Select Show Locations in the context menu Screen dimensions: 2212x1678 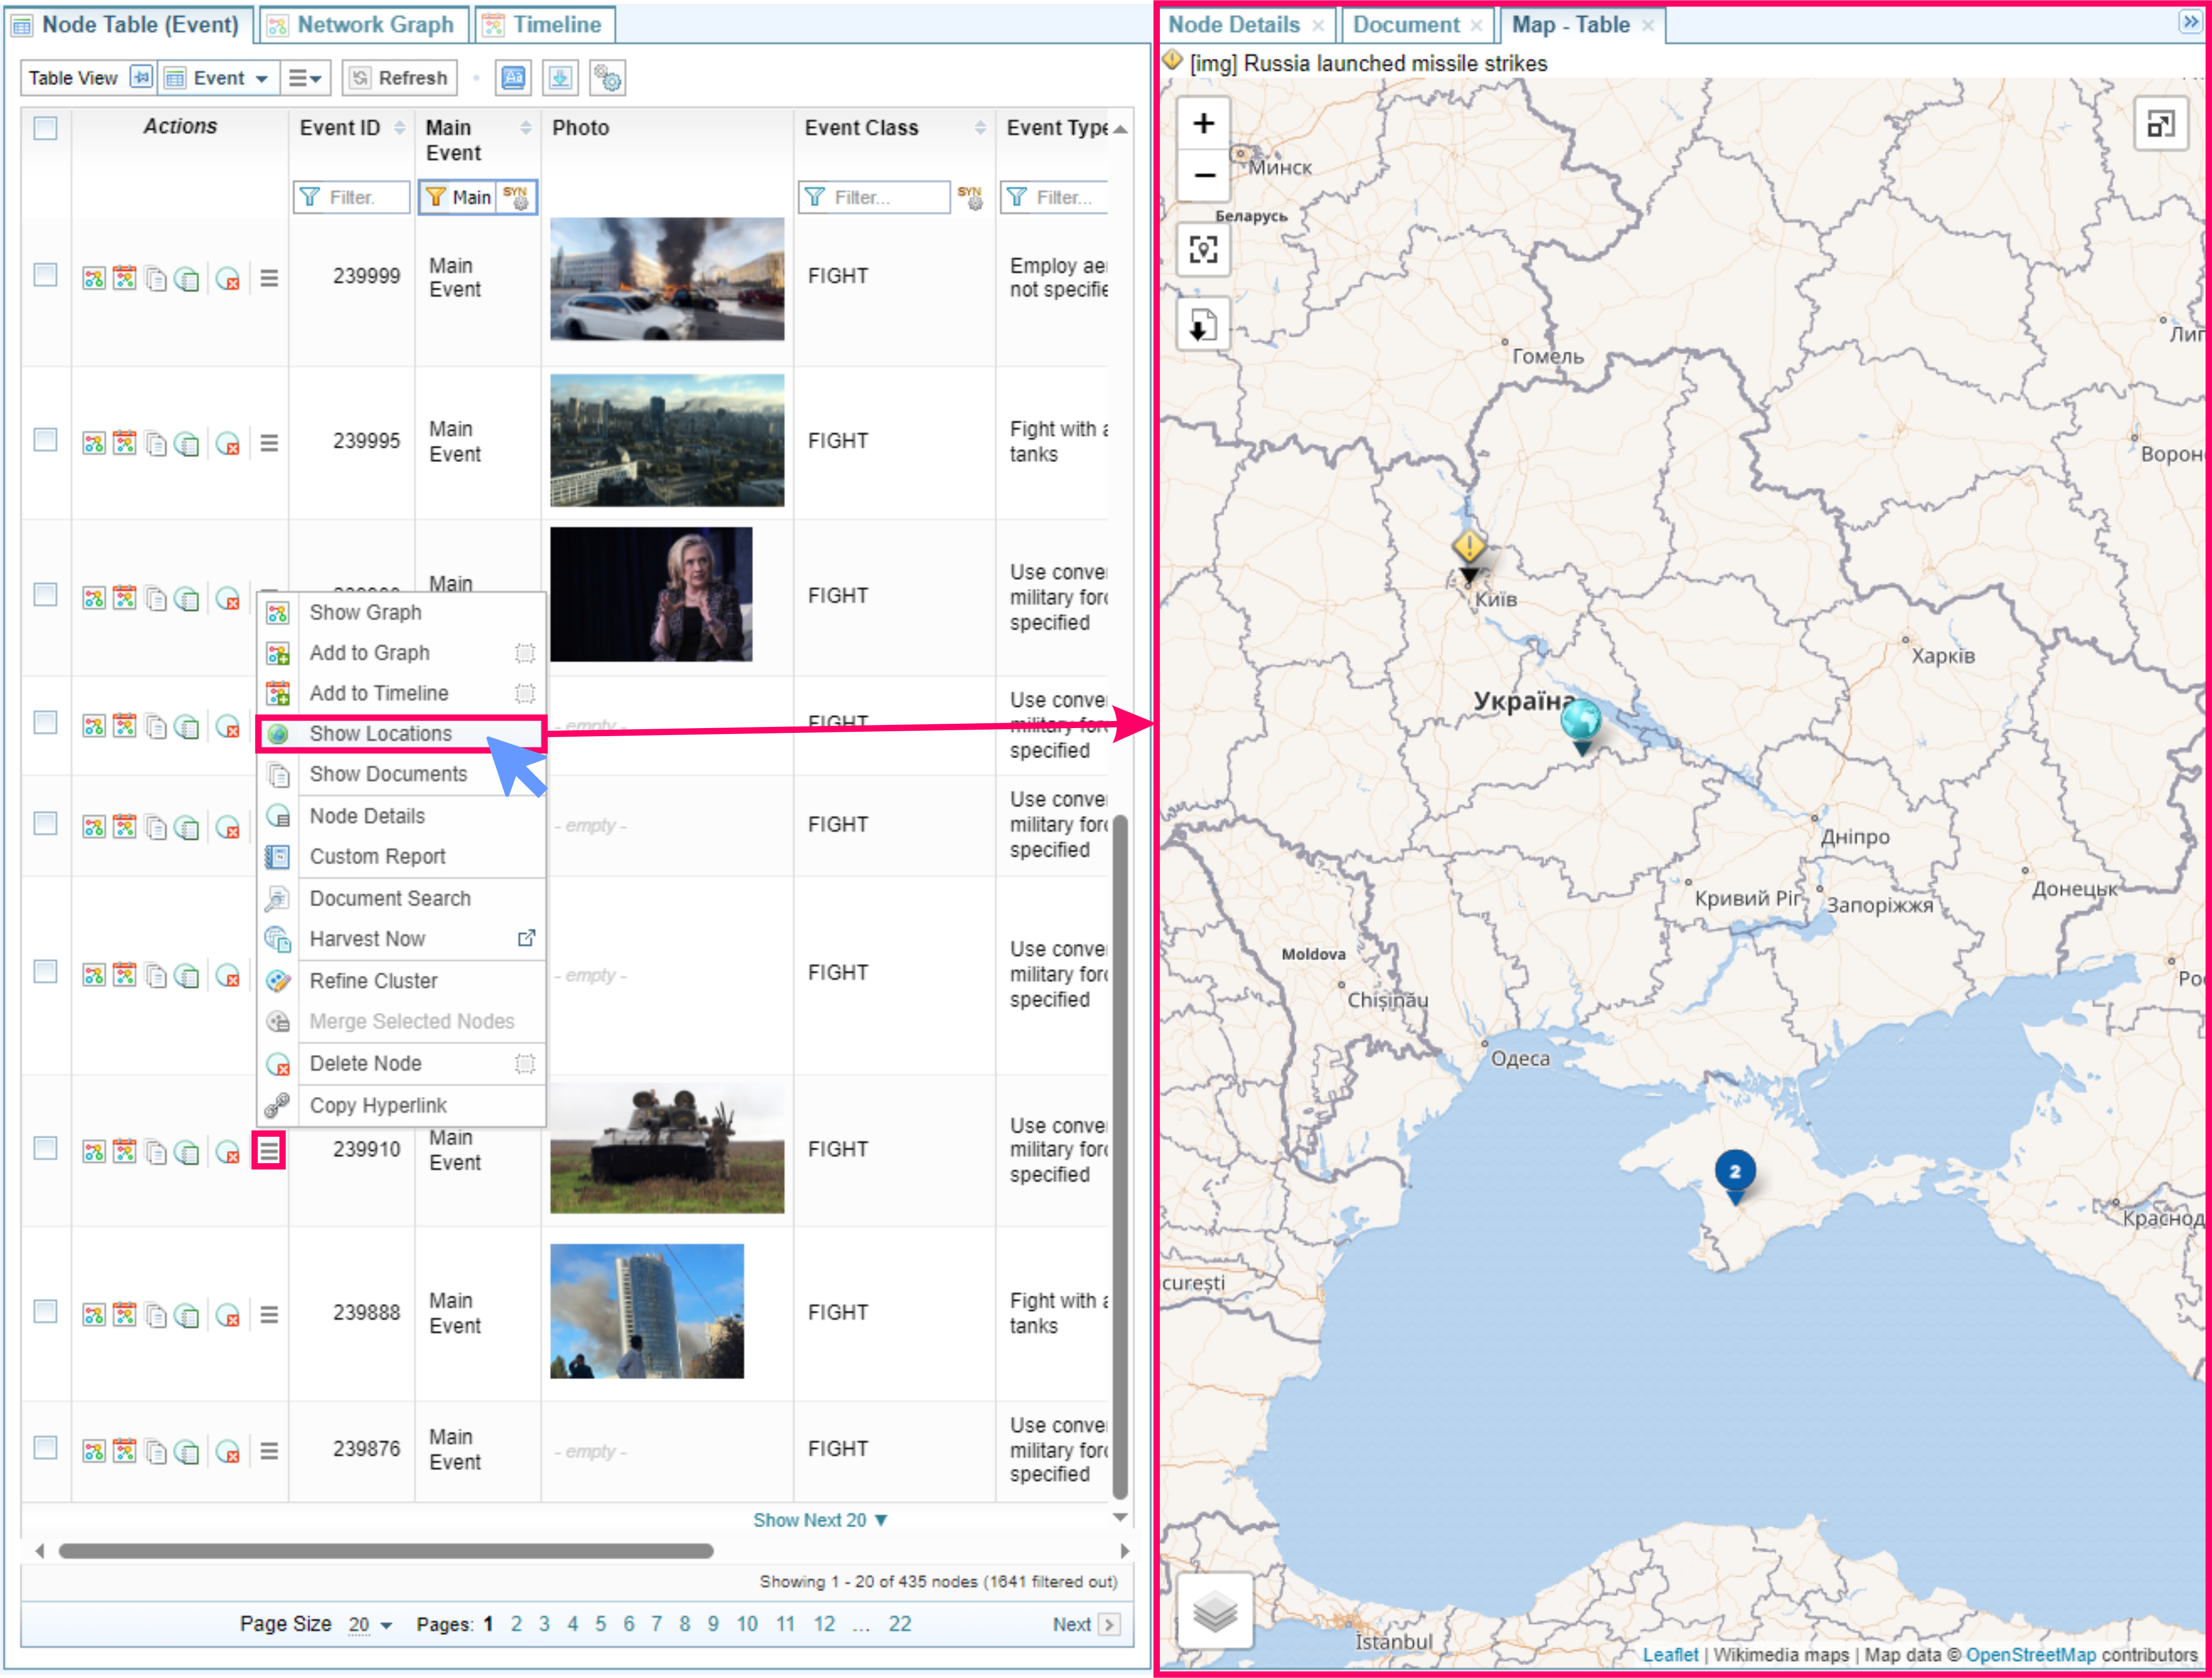[x=380, y=733]
